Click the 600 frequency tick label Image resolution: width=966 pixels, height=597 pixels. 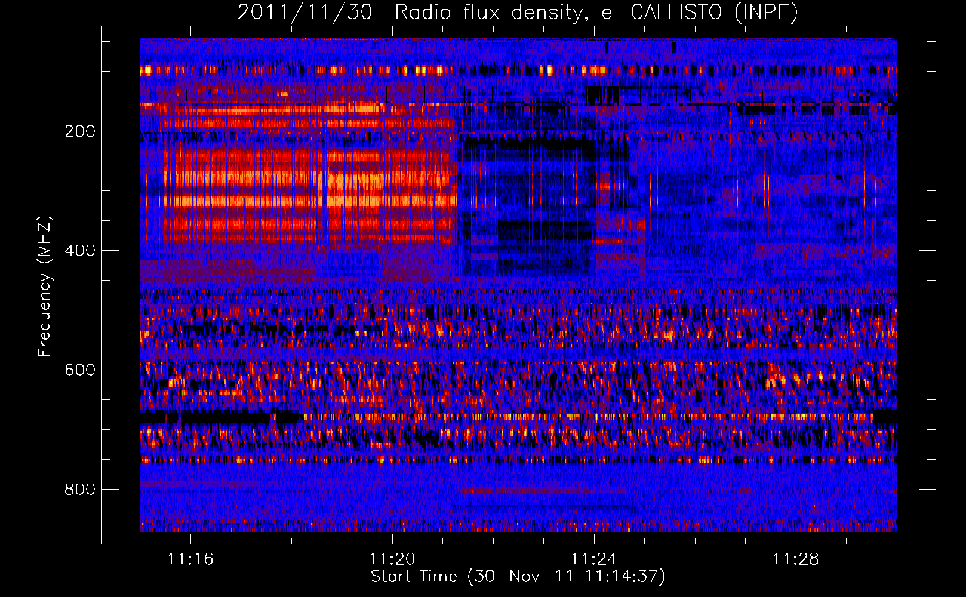[80, 370]
